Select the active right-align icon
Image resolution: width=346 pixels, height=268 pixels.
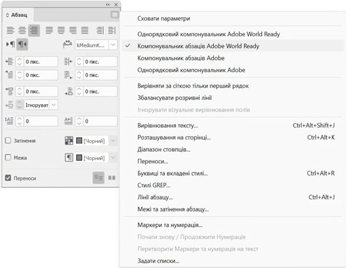pyautogui.click(x=34, y=30)
